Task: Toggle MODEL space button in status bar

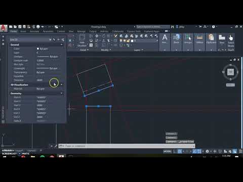Action: point(168,151)
